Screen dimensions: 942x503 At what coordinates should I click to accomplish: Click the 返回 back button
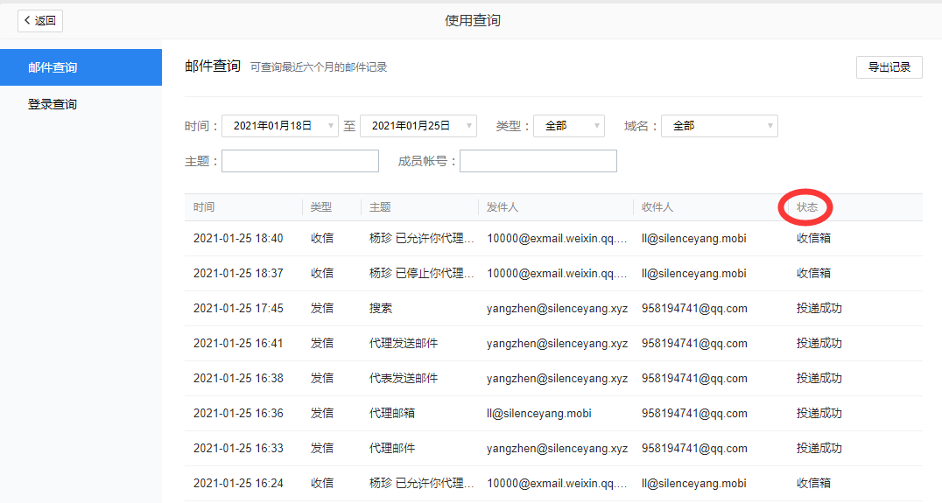[40, 21]
